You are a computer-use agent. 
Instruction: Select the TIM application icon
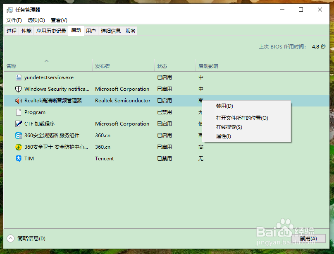(18, 158)
